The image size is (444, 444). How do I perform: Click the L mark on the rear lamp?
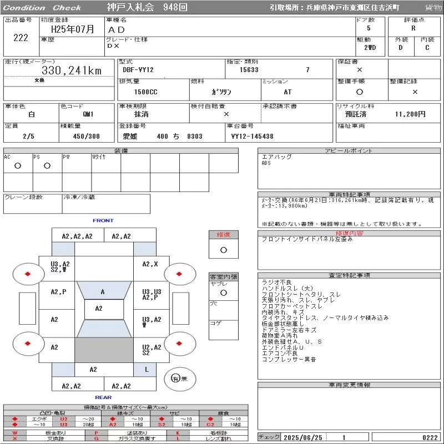pyautogui.click(x=147, y=370)
